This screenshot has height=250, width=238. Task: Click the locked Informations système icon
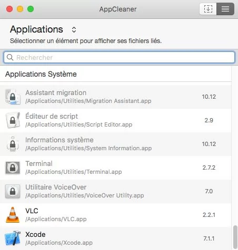[13, 144]
